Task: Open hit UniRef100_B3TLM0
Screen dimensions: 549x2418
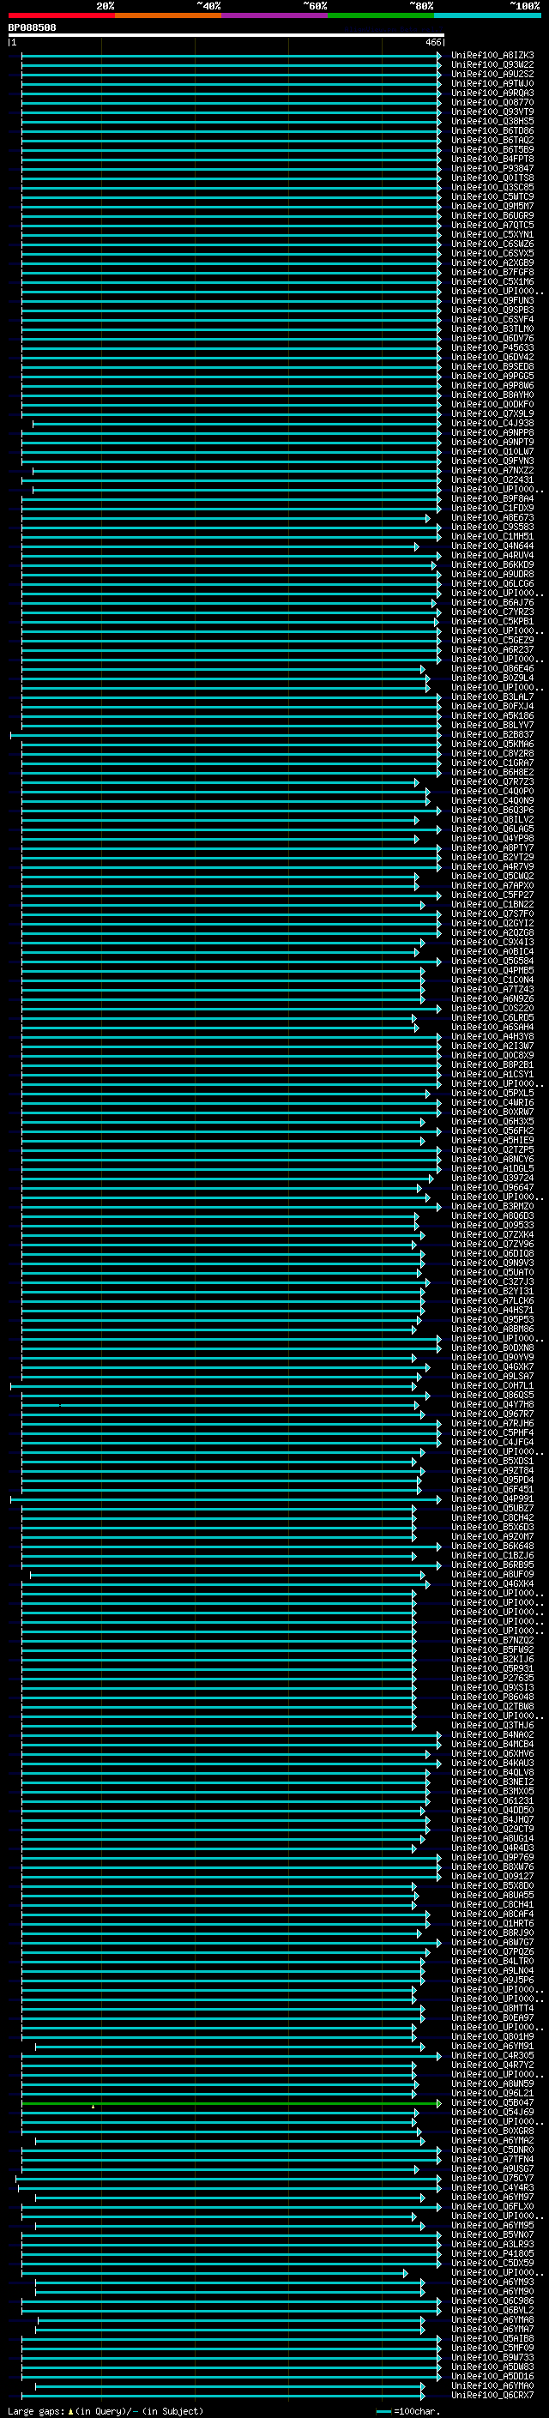Action: click(x=492, y=329)
